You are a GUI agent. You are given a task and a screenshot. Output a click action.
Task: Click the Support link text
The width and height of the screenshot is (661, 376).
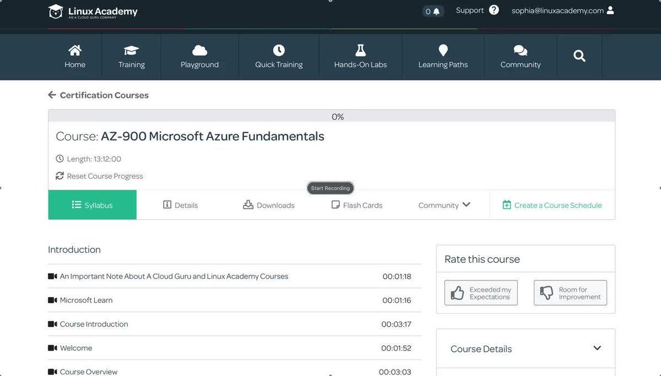pyautogui.click(x=470, y=10)
